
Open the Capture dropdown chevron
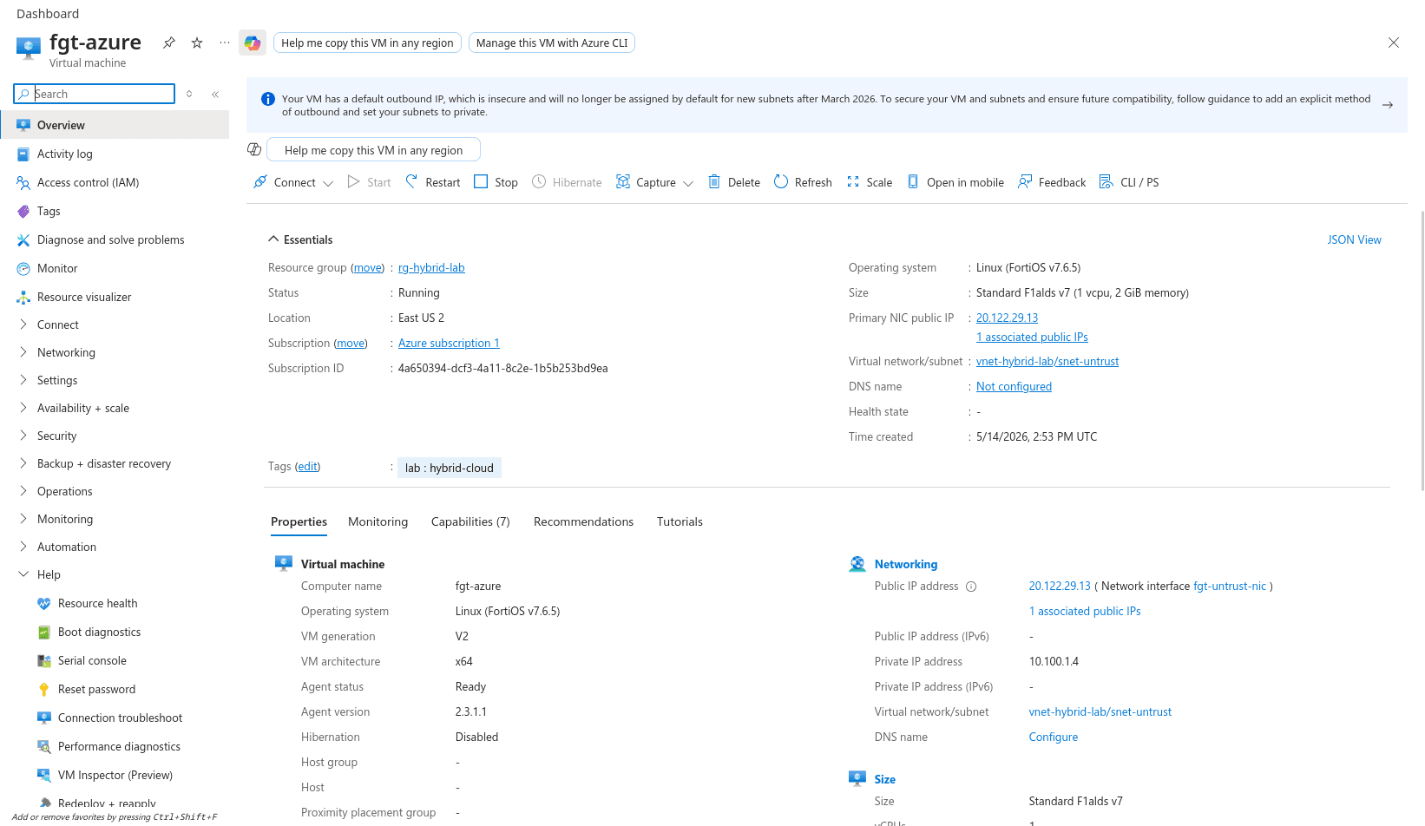point(688,183)
